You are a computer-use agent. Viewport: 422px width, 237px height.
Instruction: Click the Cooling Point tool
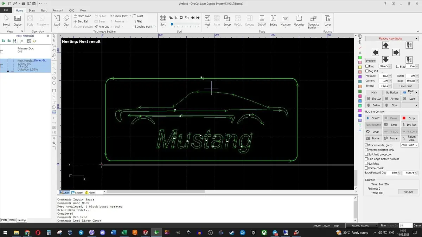(143, 27)
